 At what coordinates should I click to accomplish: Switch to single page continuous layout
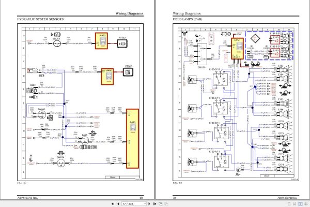point(294,204)
